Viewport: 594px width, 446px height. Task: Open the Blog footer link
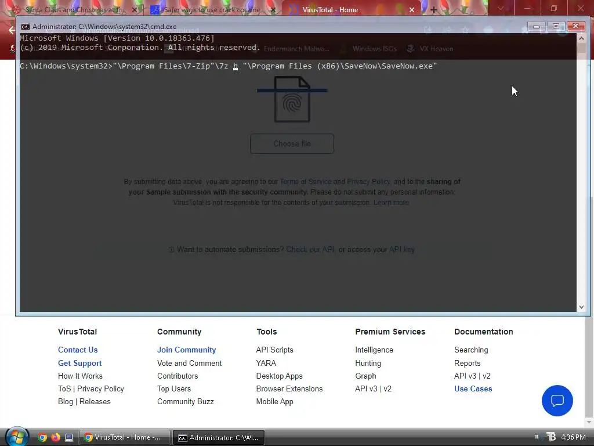pyautogui.click(x=66, y=401)
